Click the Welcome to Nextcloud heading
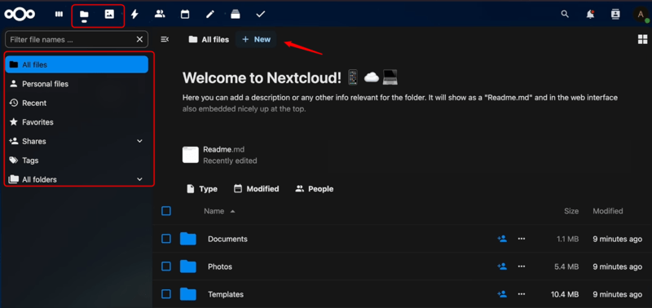Screen dimensions: 652x308 tap(262, 77)
